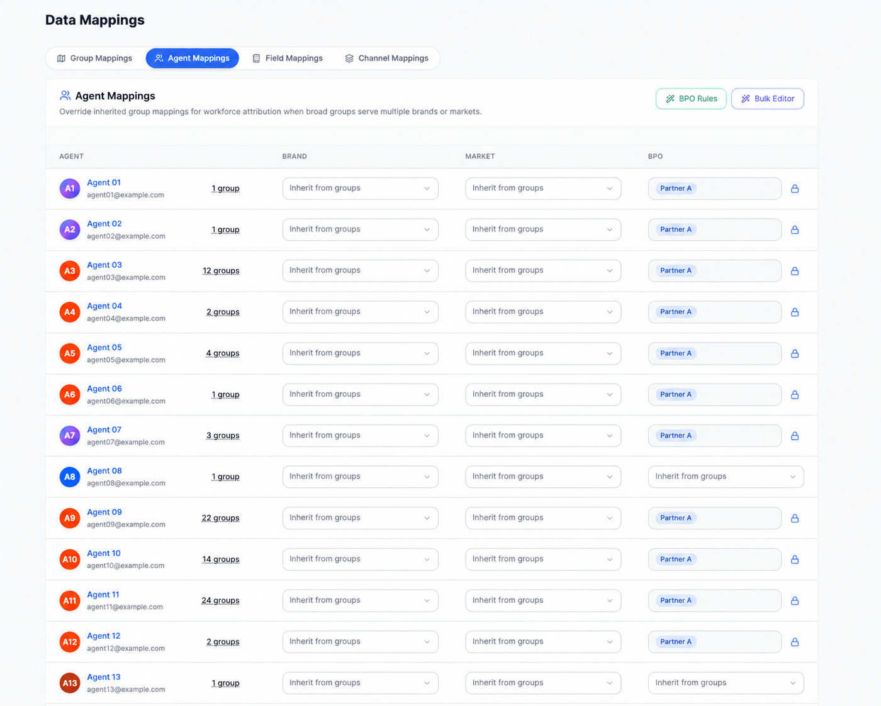Open the Agent 04 name link
881x706 pixels.
(x=104, y=306)
